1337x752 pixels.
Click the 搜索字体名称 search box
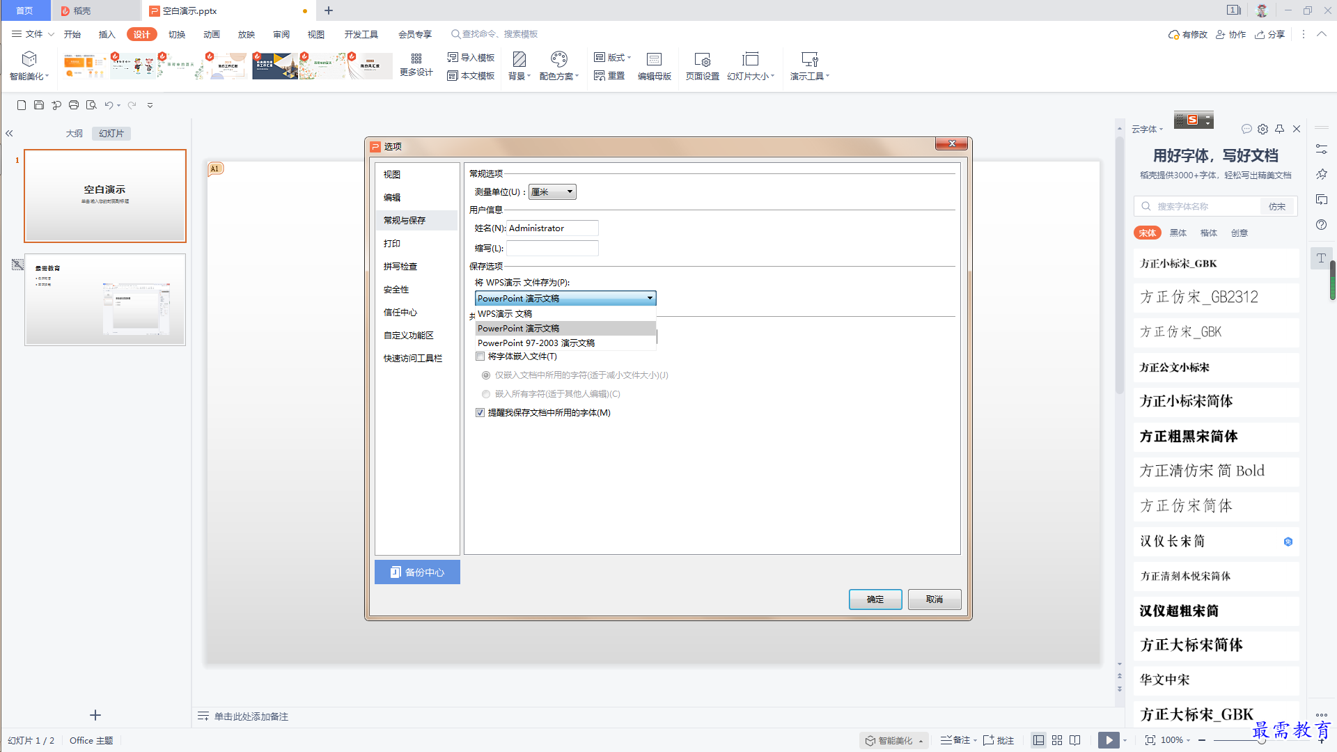click(1198, 207)
